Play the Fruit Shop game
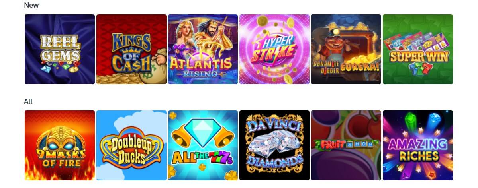 (x=346, y=145)
